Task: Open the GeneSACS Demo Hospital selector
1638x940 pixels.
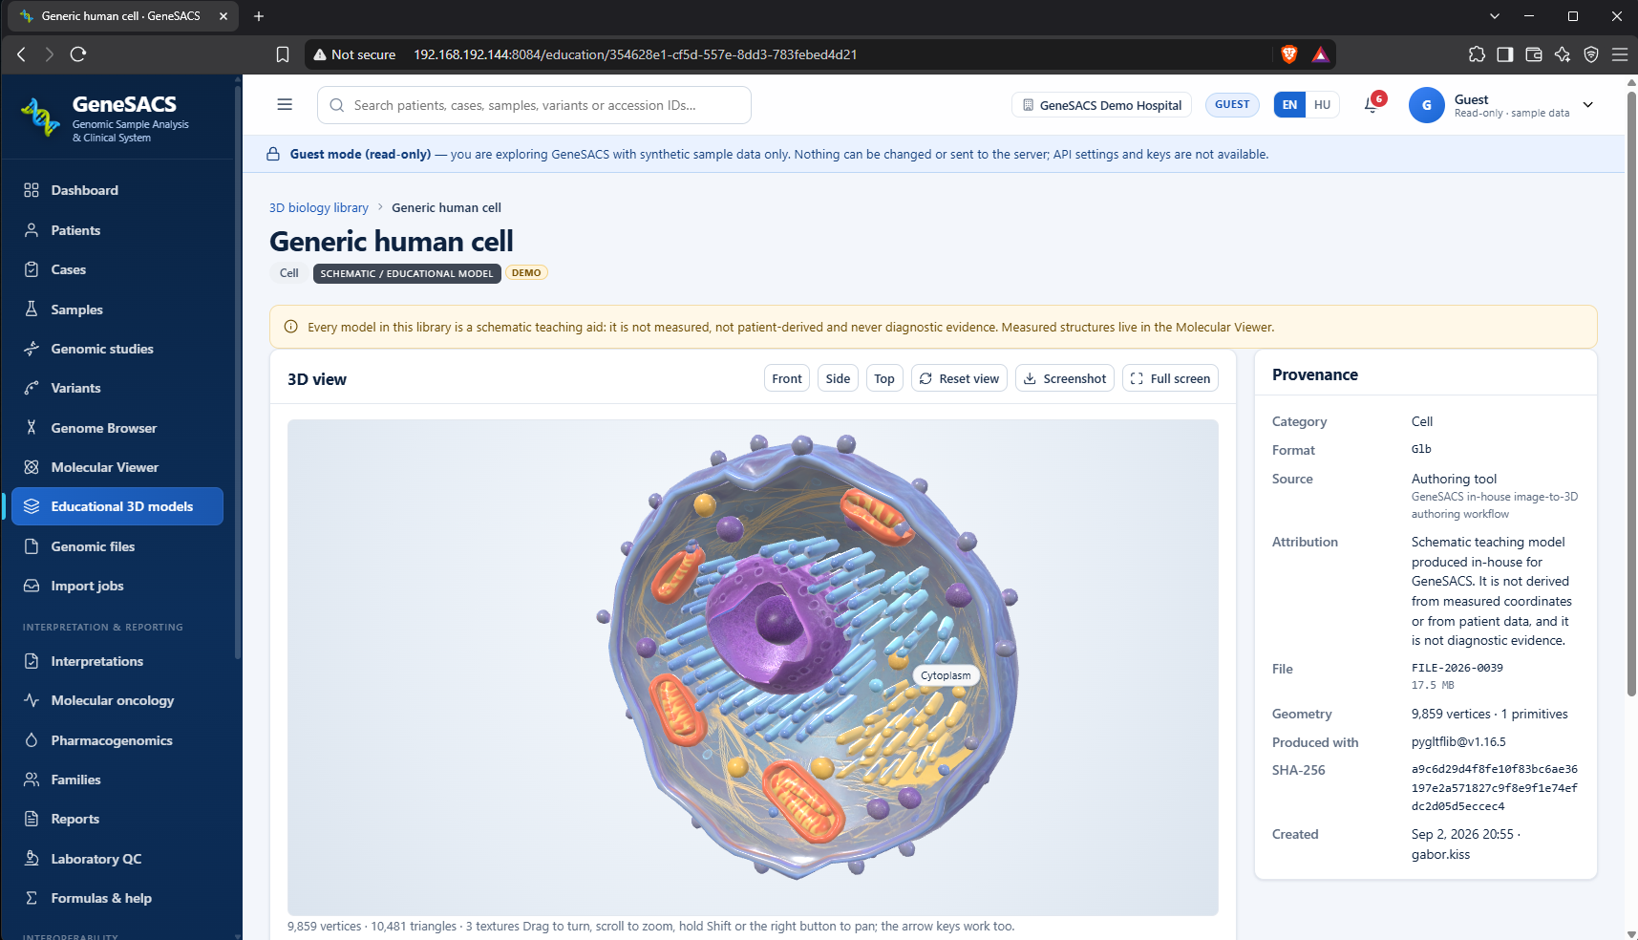Action: click(x=1101, y=105)
